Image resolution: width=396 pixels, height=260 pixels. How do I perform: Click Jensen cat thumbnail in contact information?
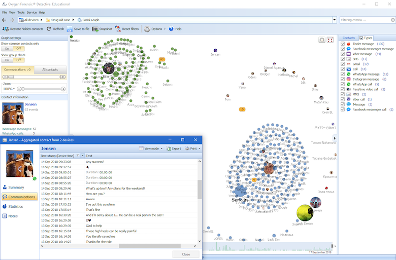[x=13, y=113]
